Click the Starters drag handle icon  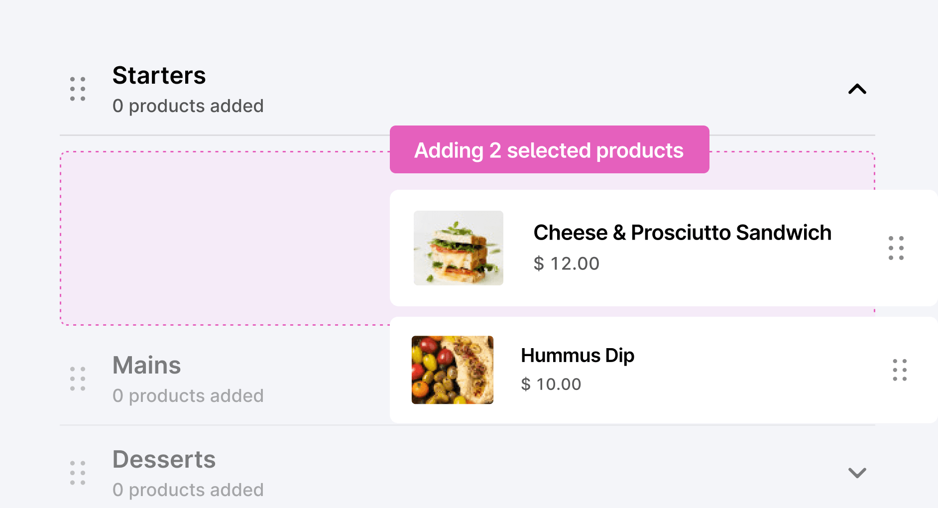(x=78, y=89)
